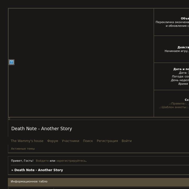The height and width of the screenshot is (189, 189).
Task: Open the Поиск search page
Action: click(88, 141)
